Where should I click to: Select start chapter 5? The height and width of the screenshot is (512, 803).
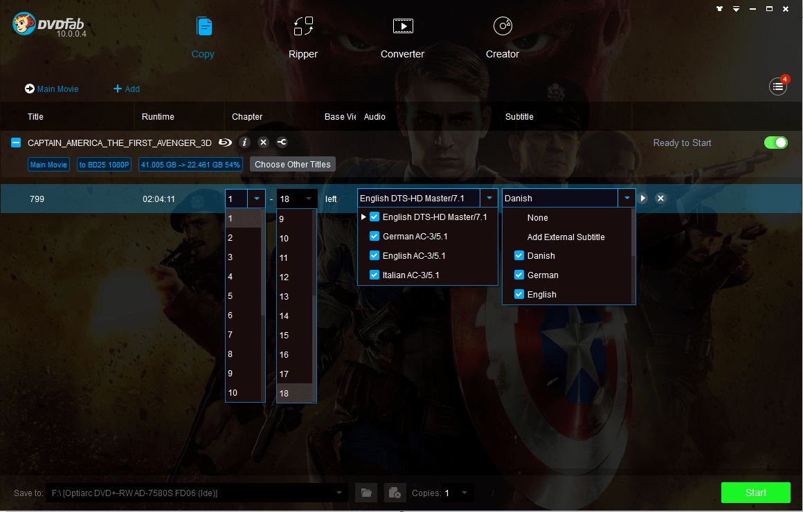[244, 296]
